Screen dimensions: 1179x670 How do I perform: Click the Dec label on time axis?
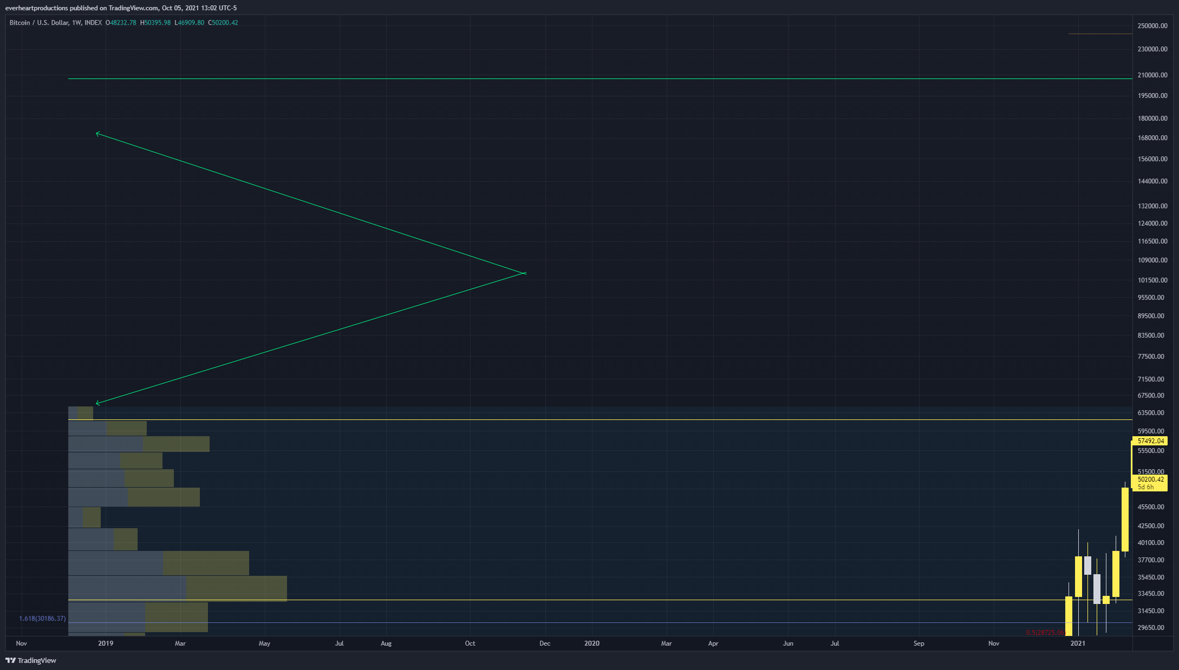[x=545, y=643]
